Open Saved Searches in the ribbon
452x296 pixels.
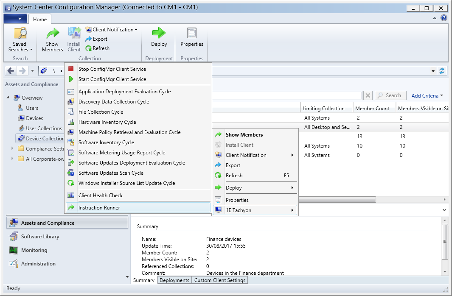coord(20,40)
